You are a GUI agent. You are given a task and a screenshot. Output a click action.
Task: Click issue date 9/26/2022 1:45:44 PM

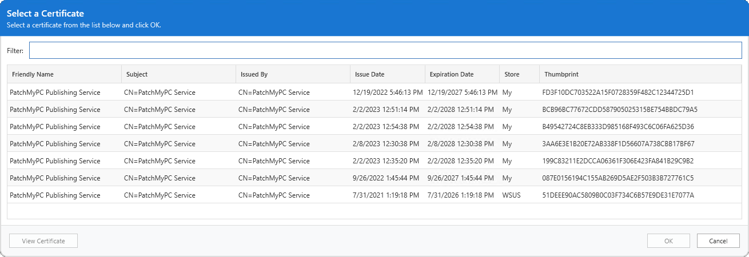(386, 178)
